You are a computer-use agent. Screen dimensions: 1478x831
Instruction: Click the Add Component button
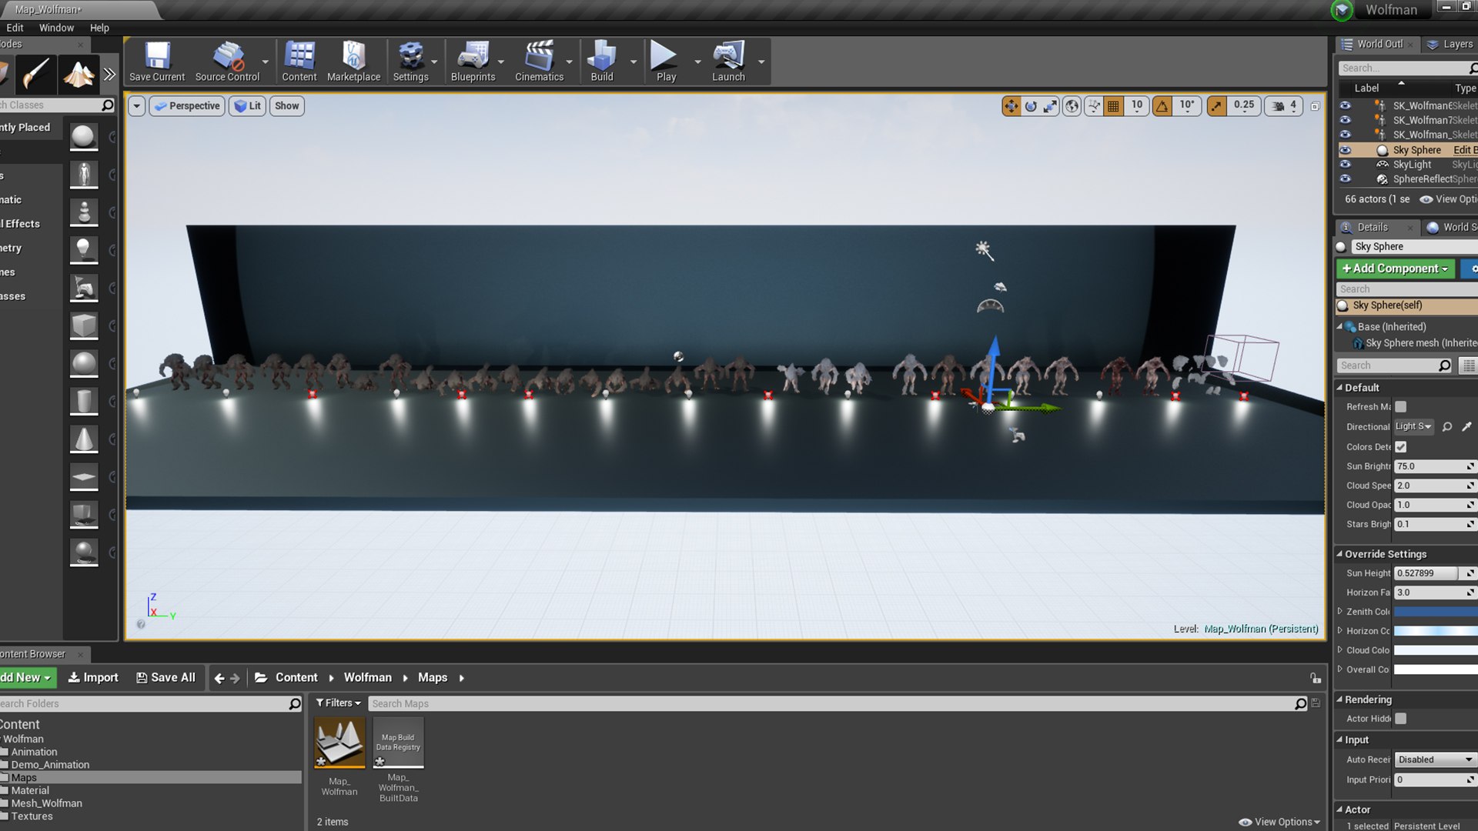1395,269
